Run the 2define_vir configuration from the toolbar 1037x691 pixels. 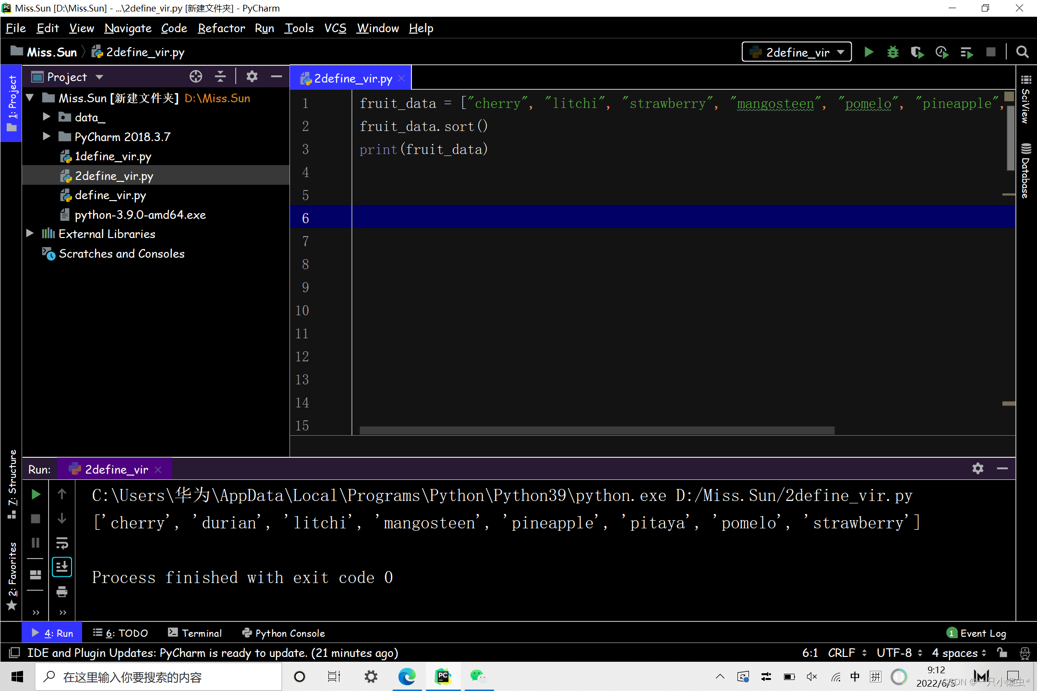[x=868, y=52]
